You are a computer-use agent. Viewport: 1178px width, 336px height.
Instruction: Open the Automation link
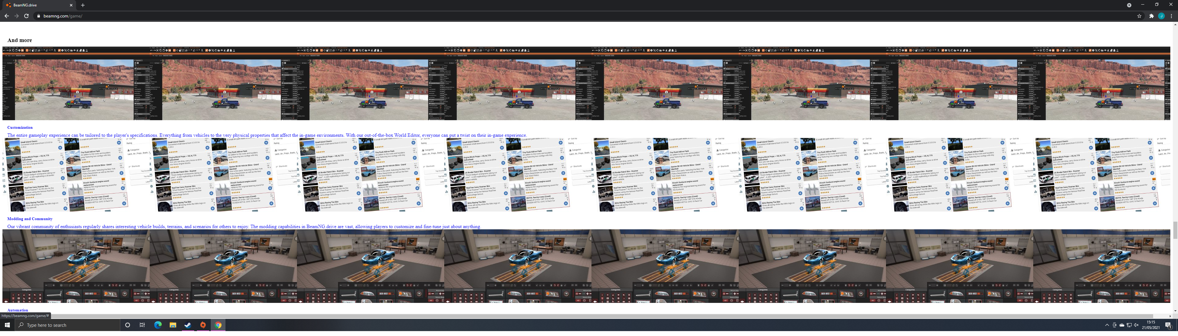(x=18, y=310)
